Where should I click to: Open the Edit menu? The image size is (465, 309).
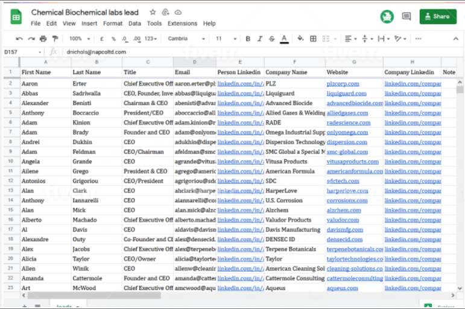(51, 24)
